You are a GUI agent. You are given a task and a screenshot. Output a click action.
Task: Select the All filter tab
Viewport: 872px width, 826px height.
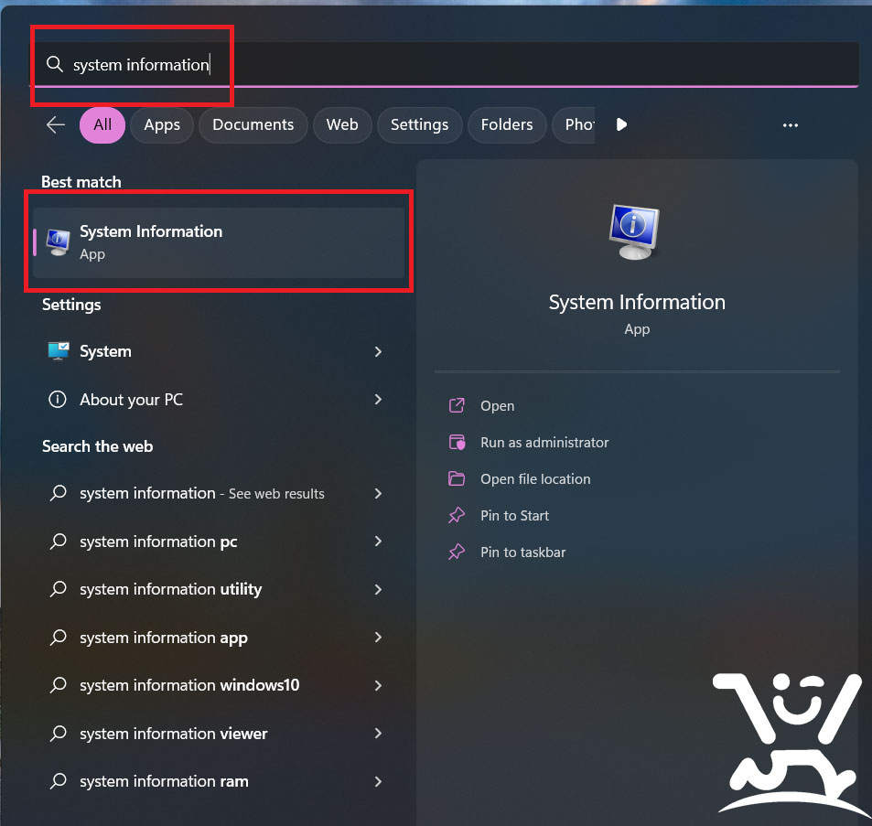click(102, 125)
